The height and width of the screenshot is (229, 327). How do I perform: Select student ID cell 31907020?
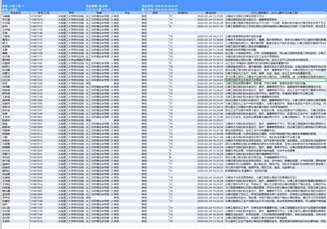click(x=44, y=150)
